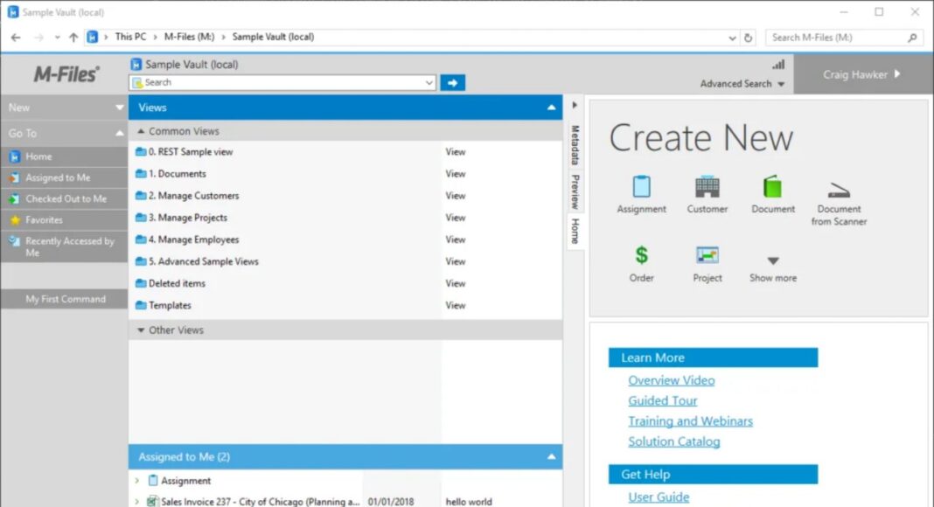
Task: Switch to the Preview tab
Action: [575, 191]
